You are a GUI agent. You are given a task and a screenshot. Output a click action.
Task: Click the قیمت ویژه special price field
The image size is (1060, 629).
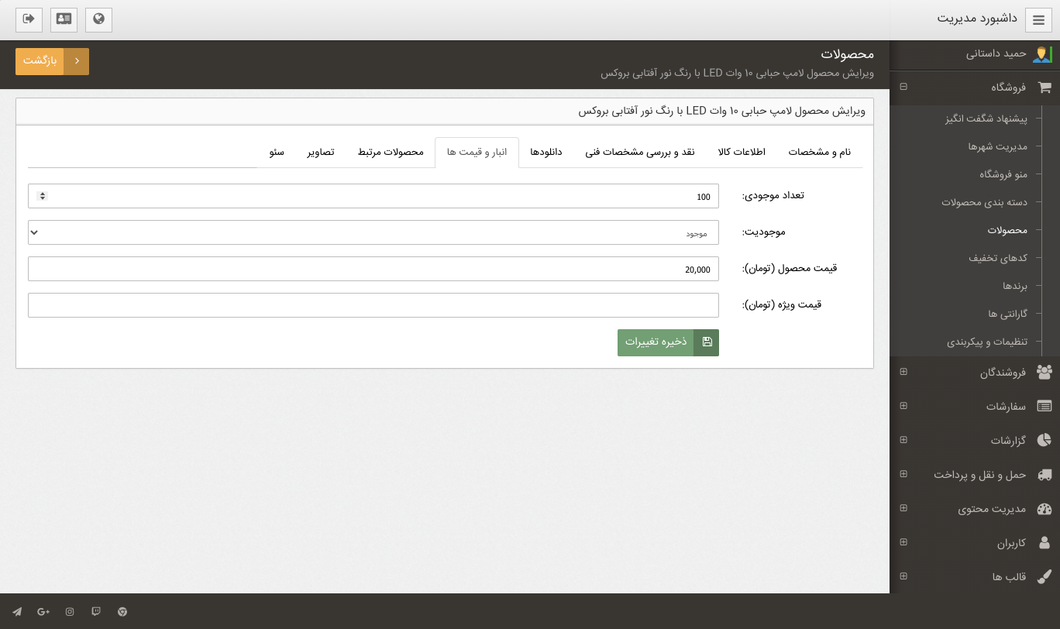tap(373, 305)
